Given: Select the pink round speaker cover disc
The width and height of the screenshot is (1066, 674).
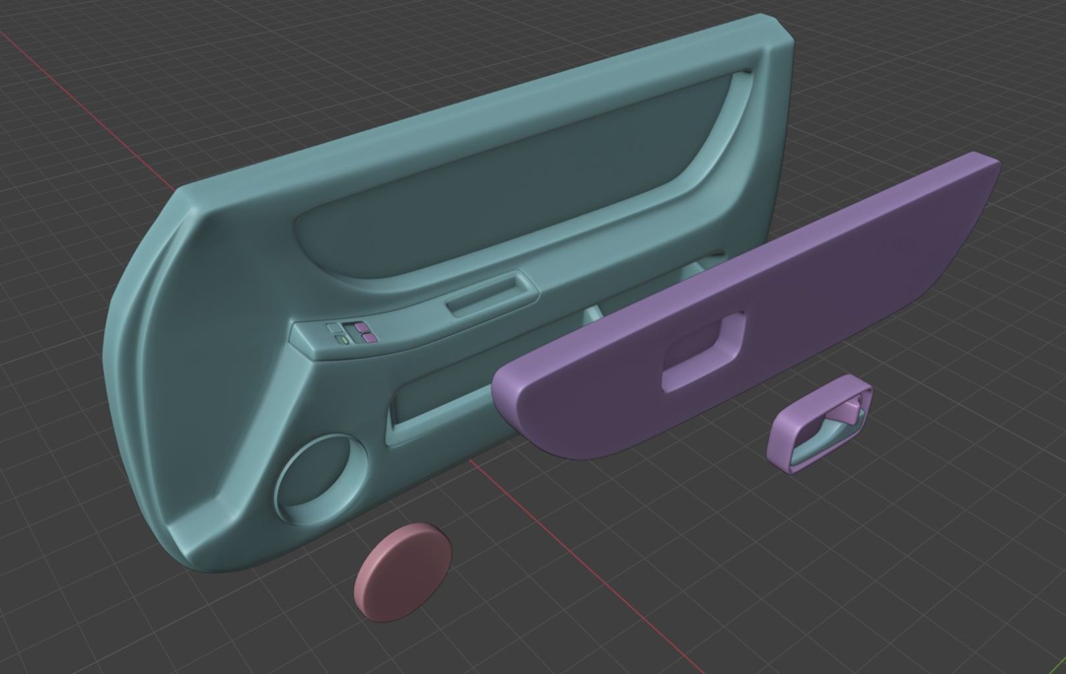Looking at the screenshot, I should [x=403, y=563].
